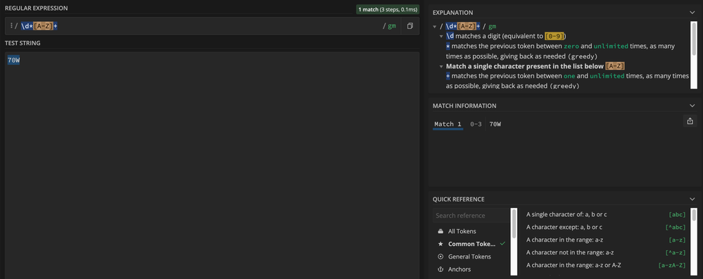Copy the regex to clipboard
Screen dimensions: 703x279
[410, 26]
